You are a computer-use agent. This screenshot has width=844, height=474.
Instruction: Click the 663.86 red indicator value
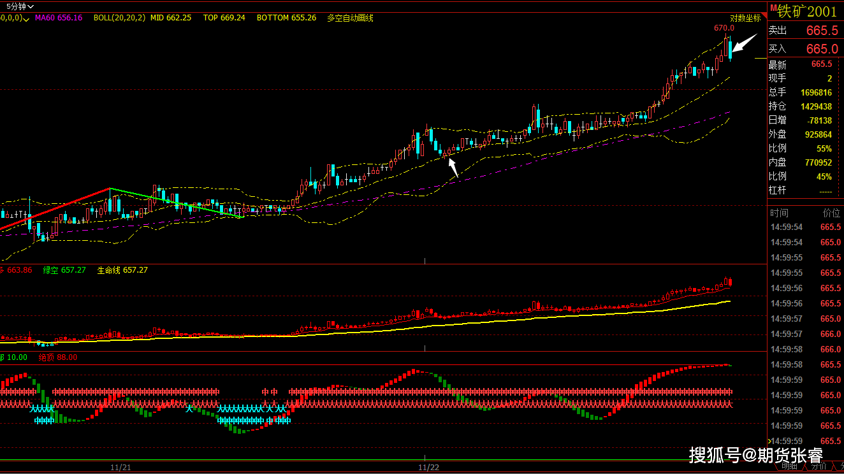pyautogui.click(x=19, y=270)
